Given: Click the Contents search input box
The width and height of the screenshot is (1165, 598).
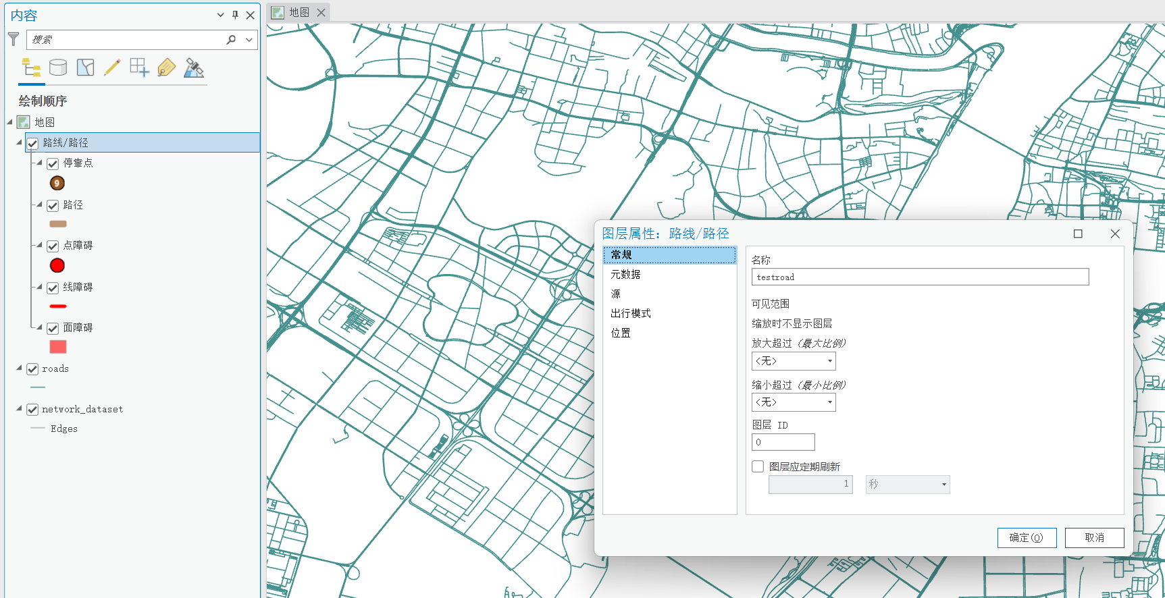Looking at the screenshot, I should 126,40.
